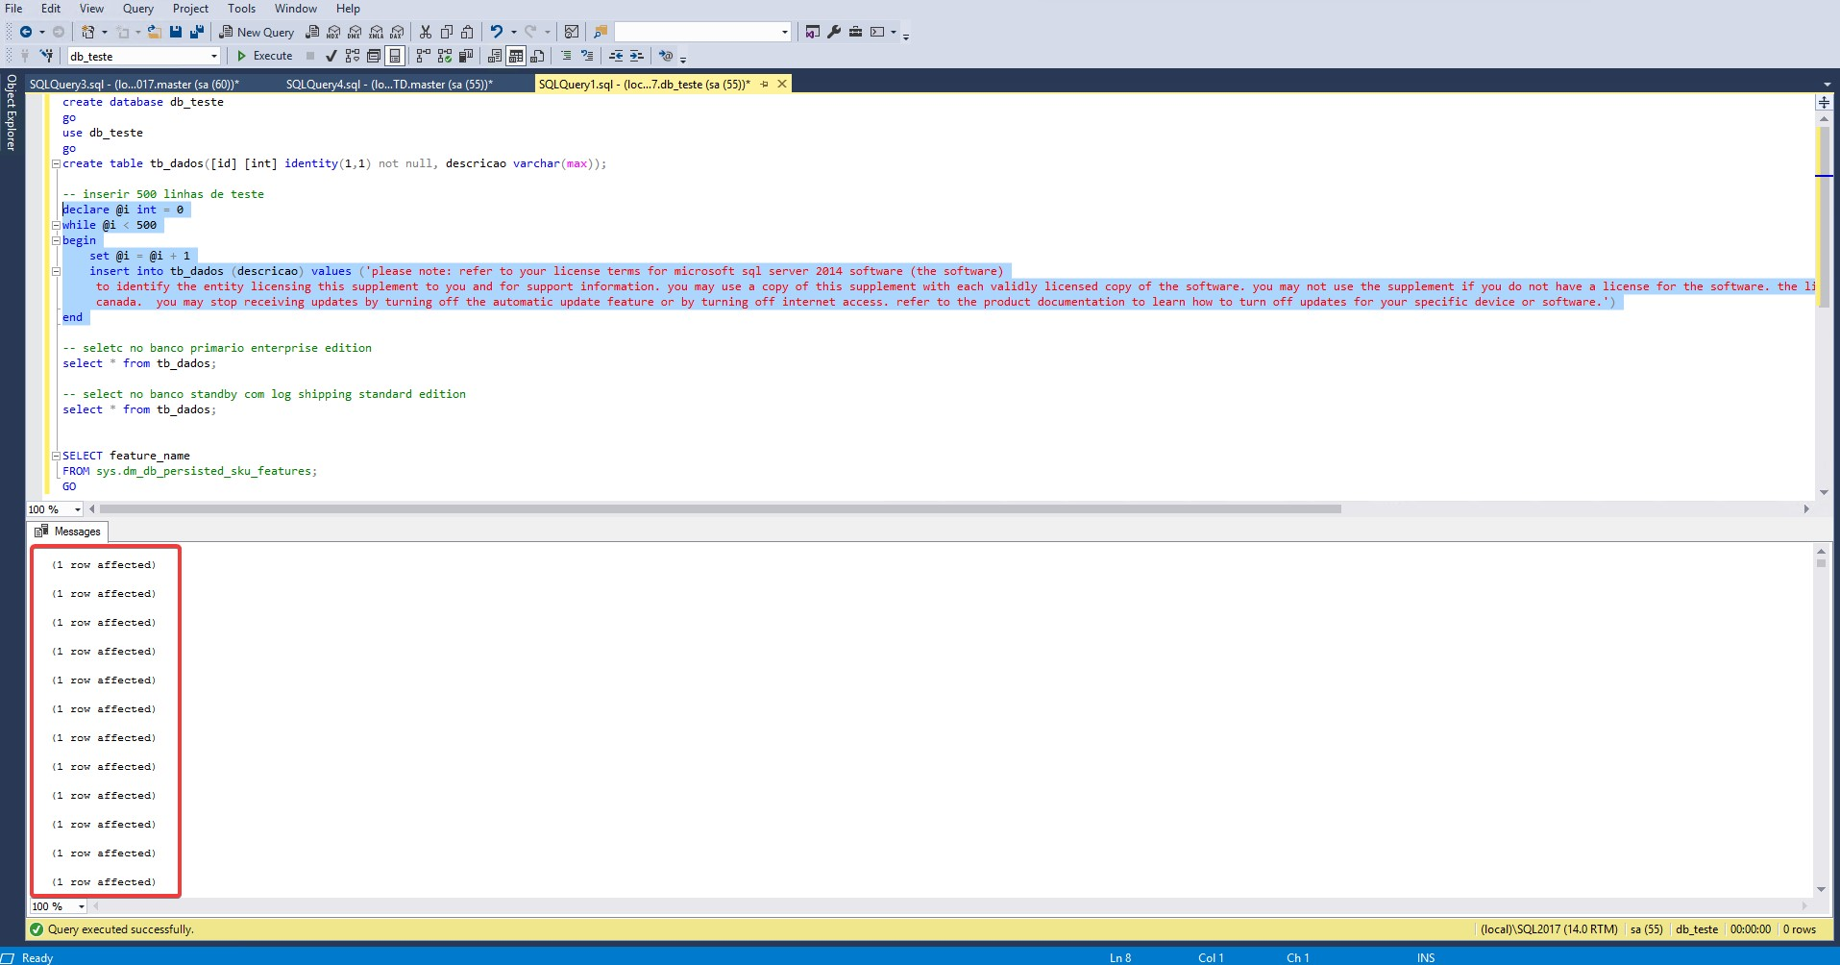Open the editor zoom percentage selector
Viewport: 1840px width, 965px height.
coord(53,508)
